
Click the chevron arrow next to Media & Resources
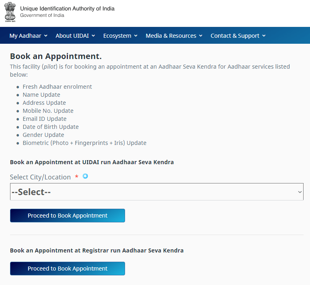(x=201, y=36)
